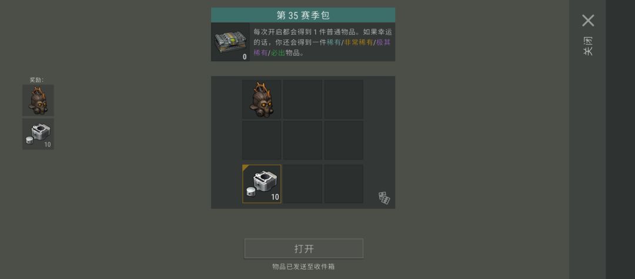Tap the 关闭 label

click(x=588, y=46)
